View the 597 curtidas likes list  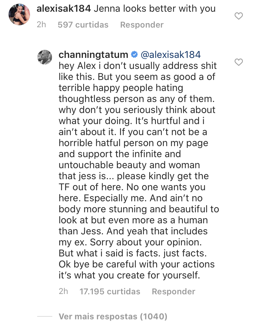(x=83, y=25)
